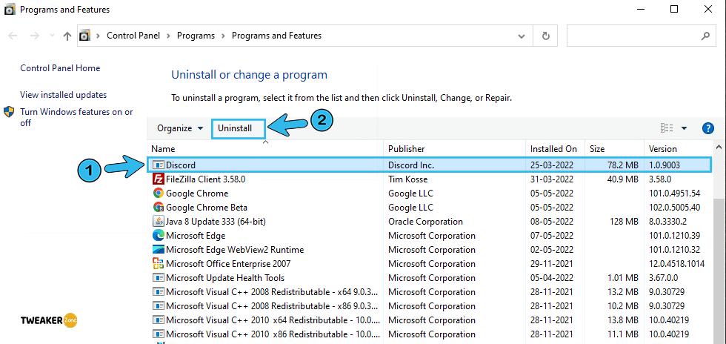Navigate to Control Panel breadcrumb
Screen dimensions: 726x344
(x=133, y=36)
